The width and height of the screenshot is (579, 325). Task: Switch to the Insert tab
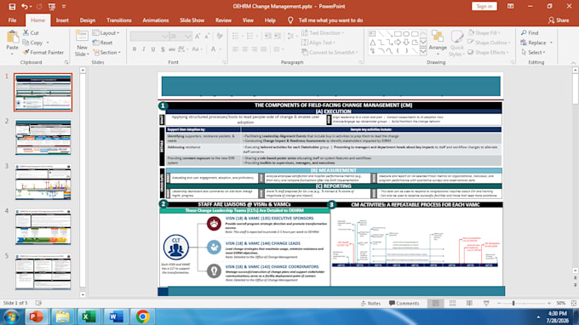tap(62, 20)
